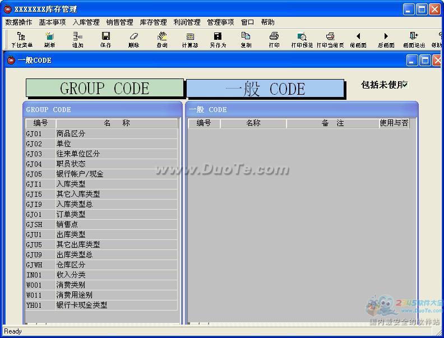Click 打印当前页 print current page icon
Viewport: 444px width, 338px height.
pos(330,39)
